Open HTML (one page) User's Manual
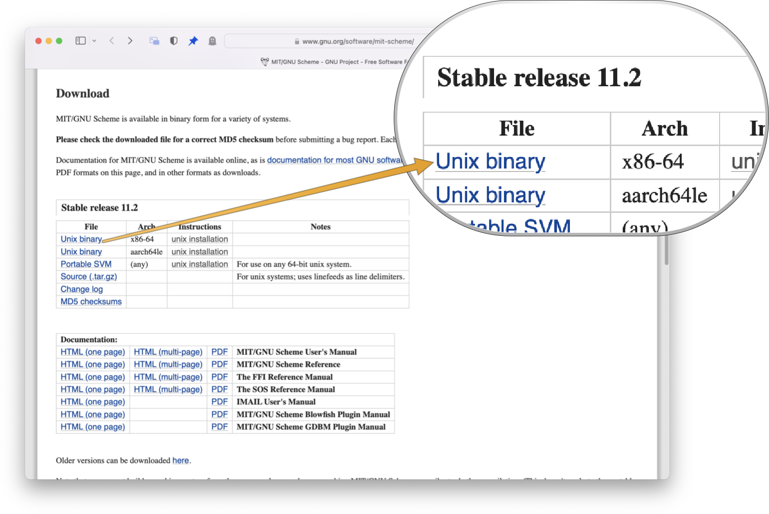This screenshot has width=769, height=514. pyautogui.click(x=93, y=352)
